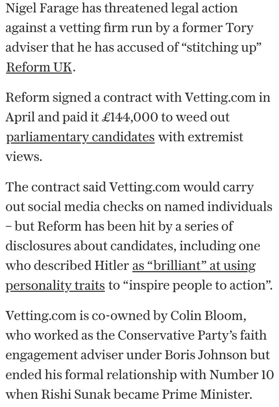Follow the "as 'brilliant' at using" link
This screenshot has height=407, width=279.
click(x=194, y=265)
